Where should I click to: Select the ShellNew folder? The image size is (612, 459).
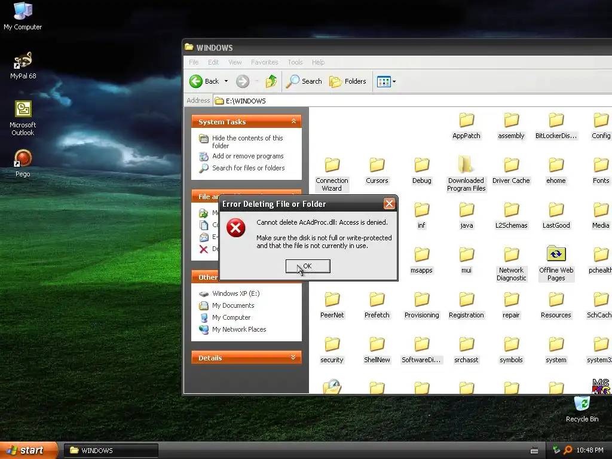click(x=377, y=350)
